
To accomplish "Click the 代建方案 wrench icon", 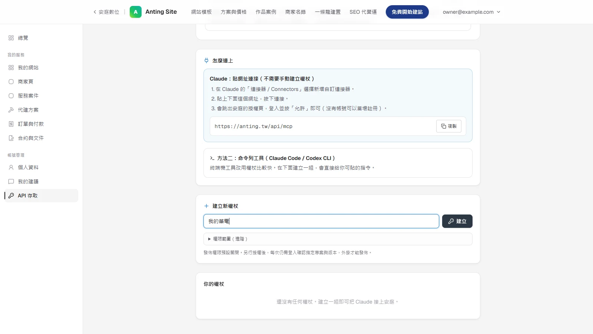I will pos(11,110).
